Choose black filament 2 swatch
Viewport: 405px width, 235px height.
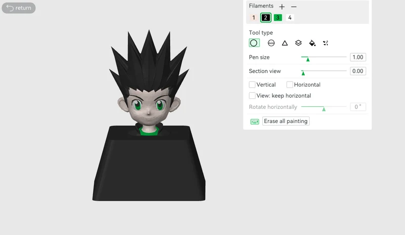click(265, 18)
